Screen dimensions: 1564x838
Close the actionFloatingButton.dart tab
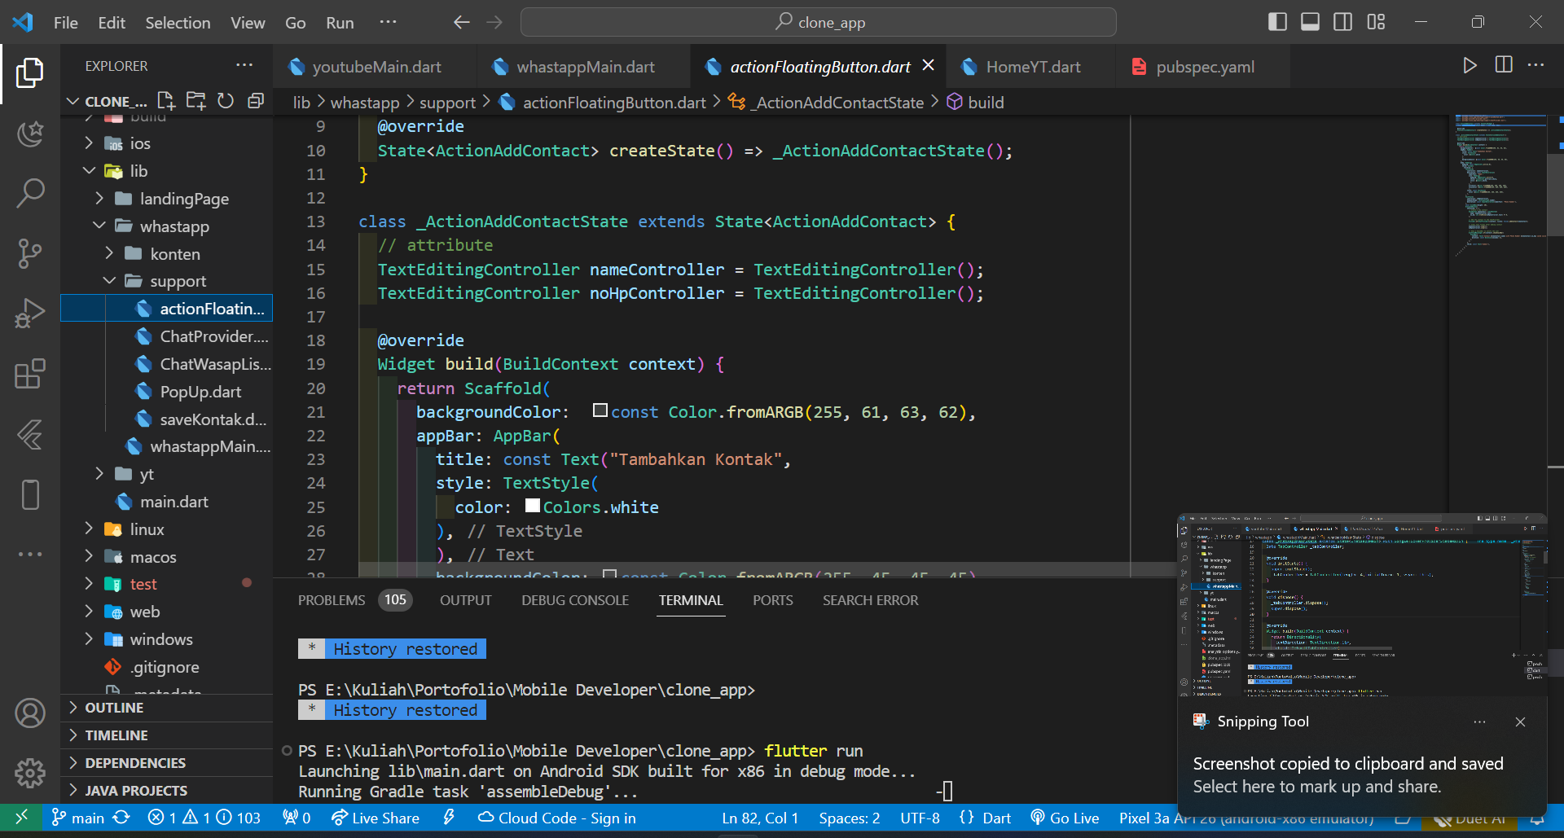coord(928,65)
